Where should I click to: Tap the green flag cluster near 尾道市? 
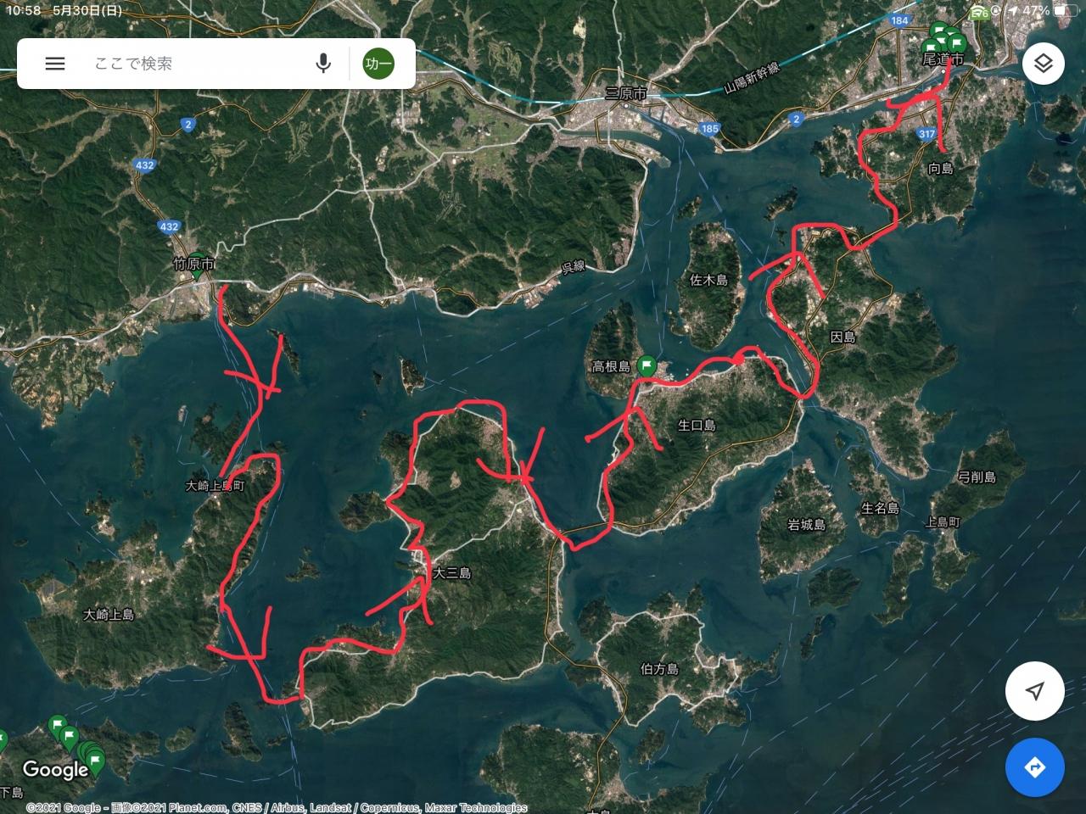tap(944, 39)
